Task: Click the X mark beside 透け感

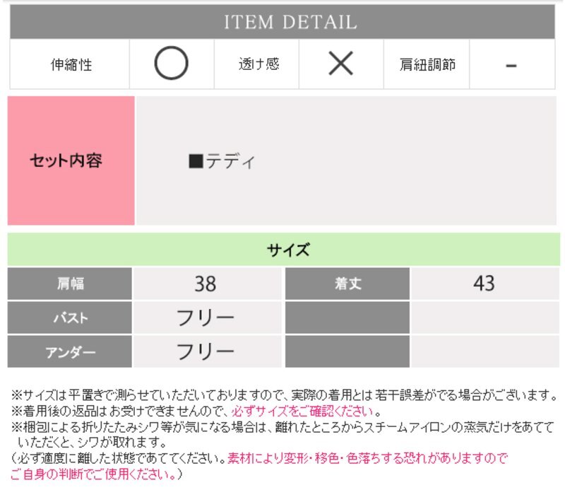Action: pos(341,64)
